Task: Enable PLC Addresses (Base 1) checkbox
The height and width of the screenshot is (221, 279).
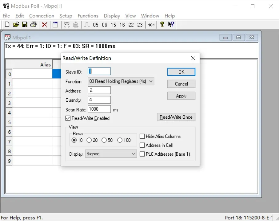Action: pyautogui.click(x=142, y=154)
